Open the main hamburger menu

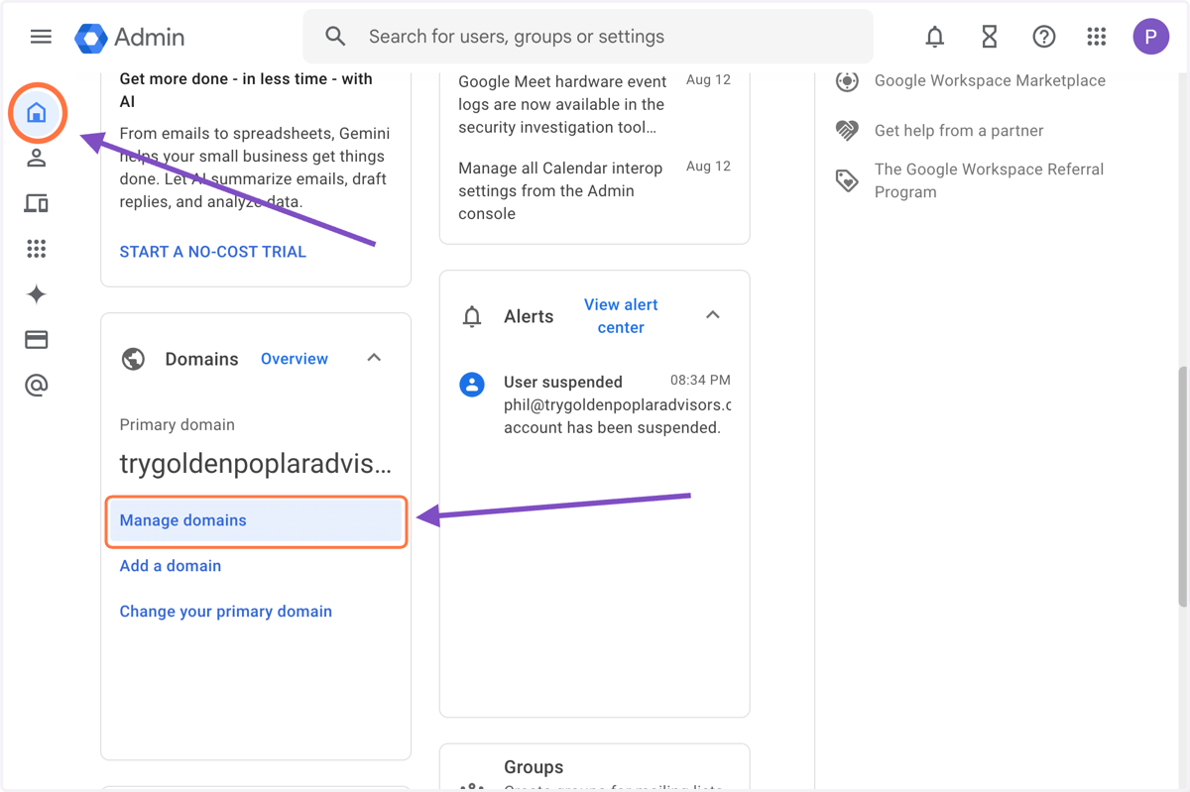(41, 37)
